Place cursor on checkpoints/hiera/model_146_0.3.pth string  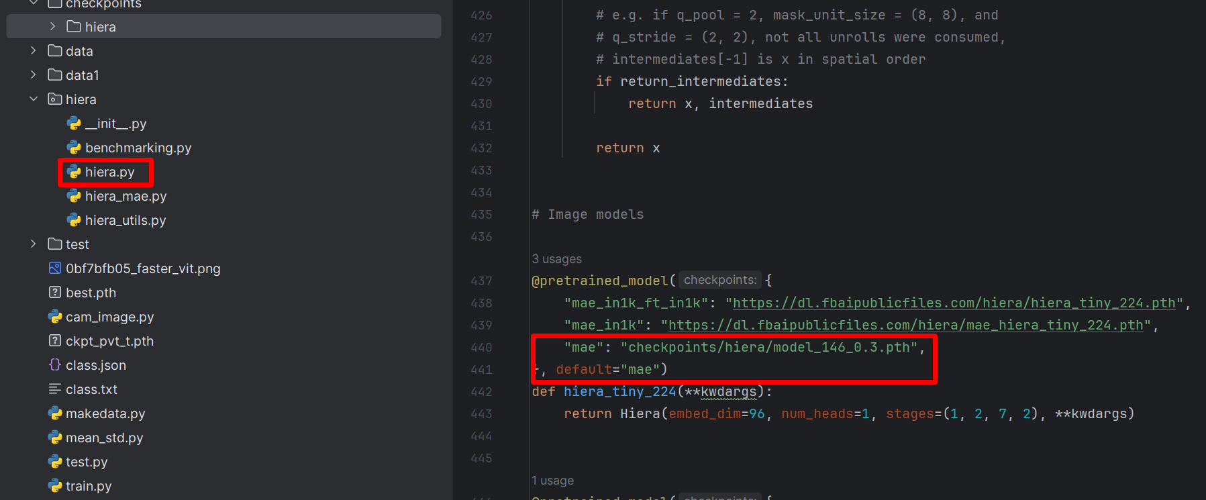(x=768, y=348)
